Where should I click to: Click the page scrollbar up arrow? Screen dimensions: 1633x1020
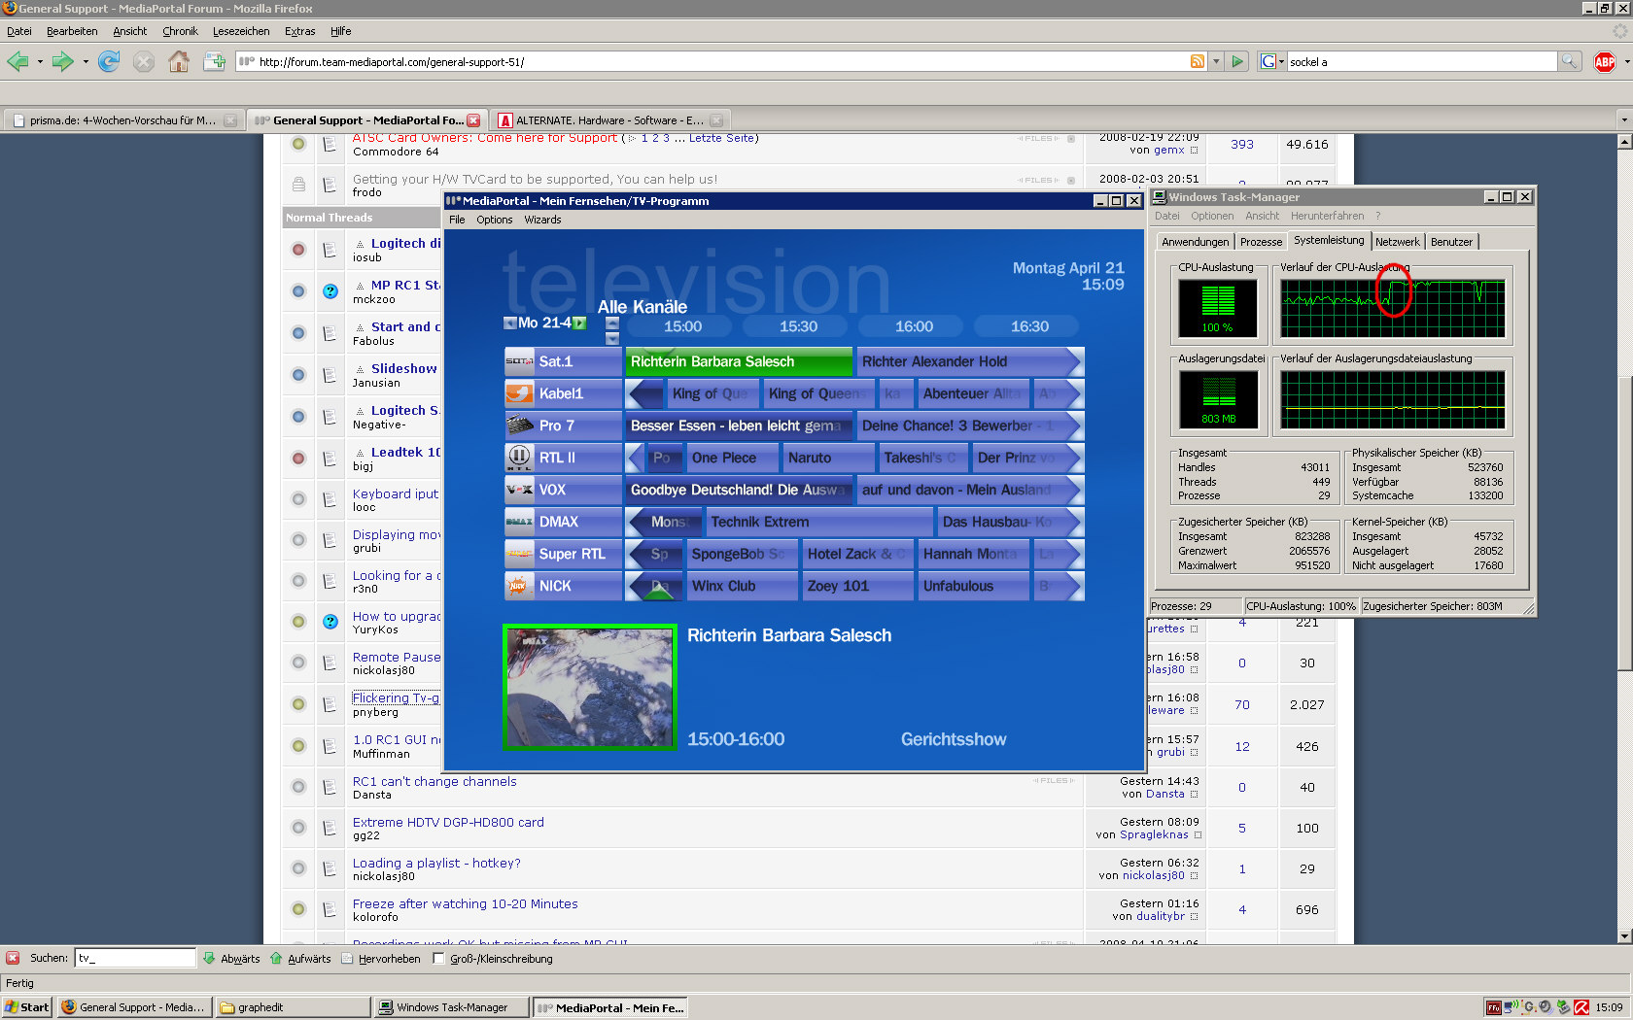click(x=1624, y=141)
